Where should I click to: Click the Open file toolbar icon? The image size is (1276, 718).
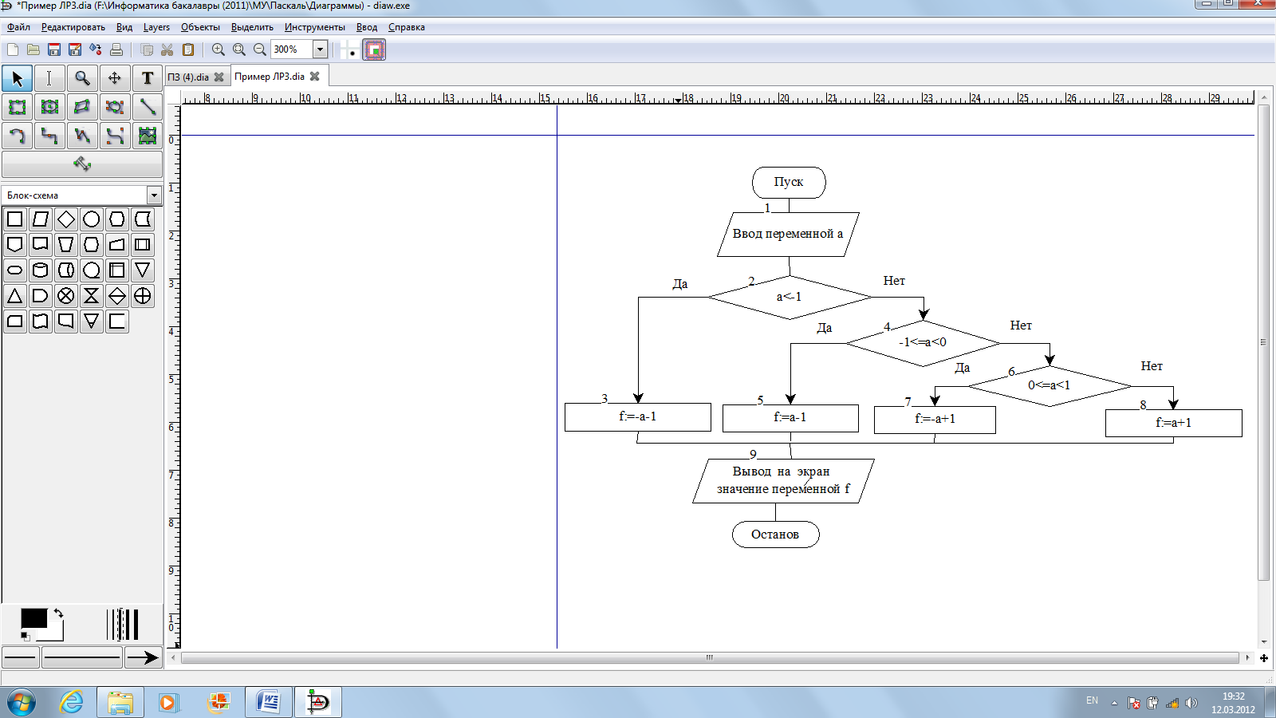point(33,49)
